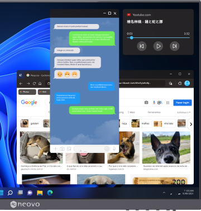The image size is (201, 211).
Task: Open File Explorer from the taskbar
Action: [40, 193]
